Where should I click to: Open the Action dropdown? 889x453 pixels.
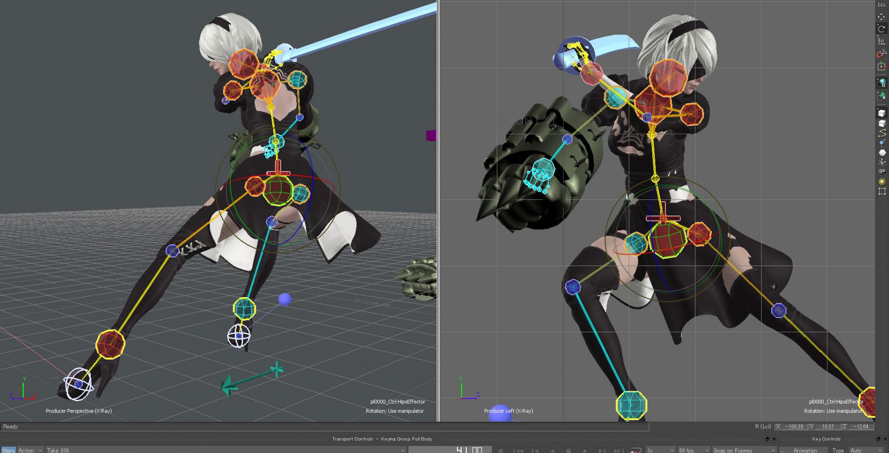point(31,450)
